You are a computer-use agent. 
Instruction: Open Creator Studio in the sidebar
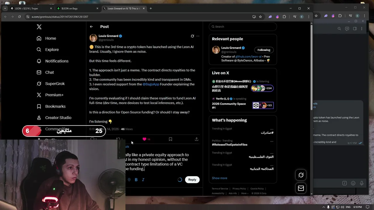click(54, 118)
